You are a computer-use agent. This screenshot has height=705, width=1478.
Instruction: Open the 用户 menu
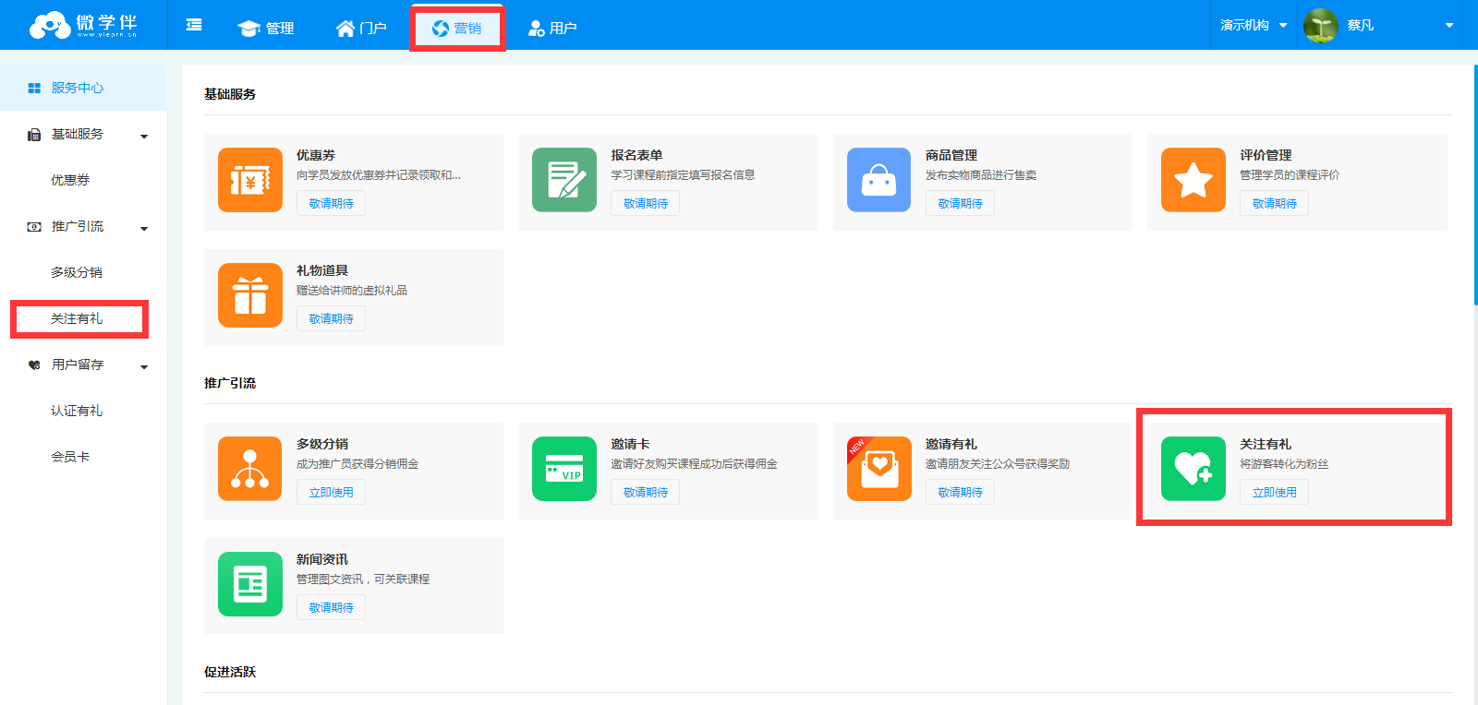tap(552, 28)
